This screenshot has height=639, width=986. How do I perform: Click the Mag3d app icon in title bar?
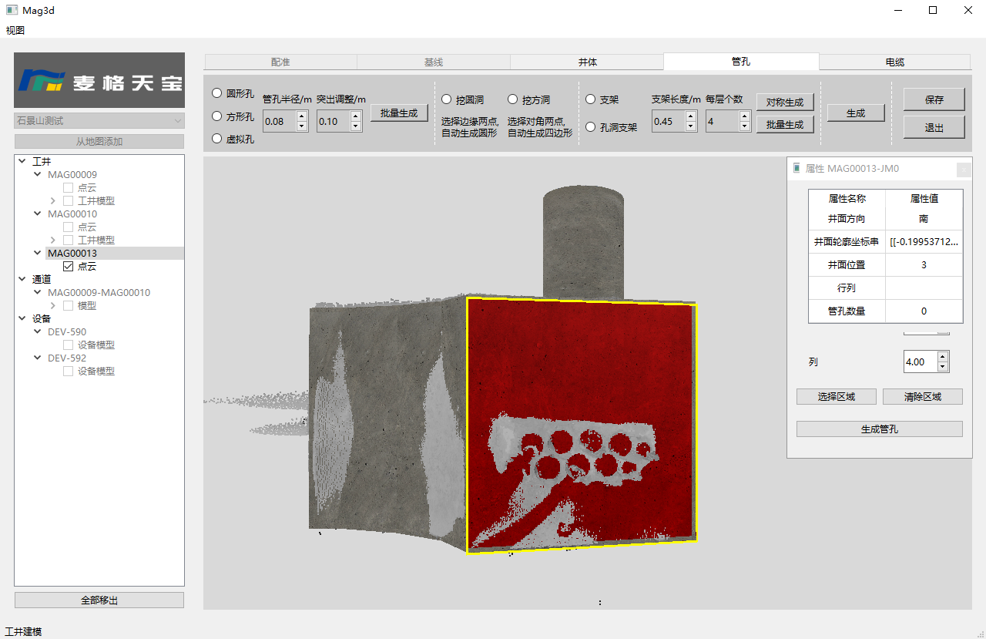(12, 11)
